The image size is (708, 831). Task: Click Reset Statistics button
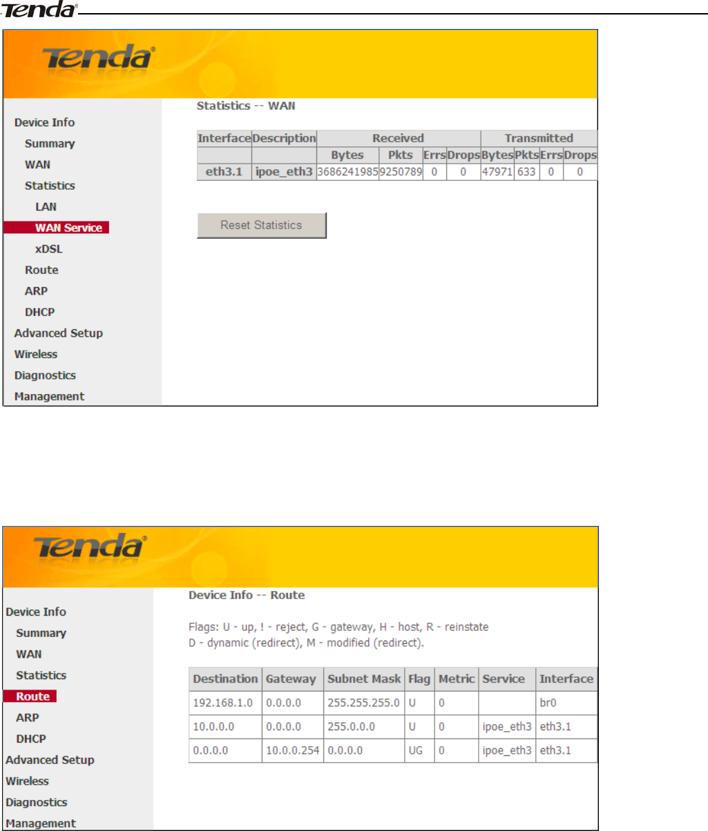pyautogui.click(x=261, y=225)
